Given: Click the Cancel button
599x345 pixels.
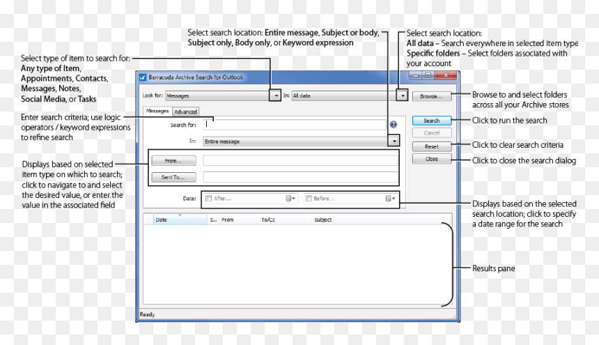Looking at the screenshot, I should click(432, 133).
